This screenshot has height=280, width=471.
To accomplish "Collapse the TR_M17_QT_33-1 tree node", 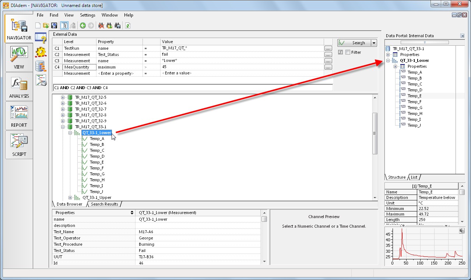I will pos(63,127).
